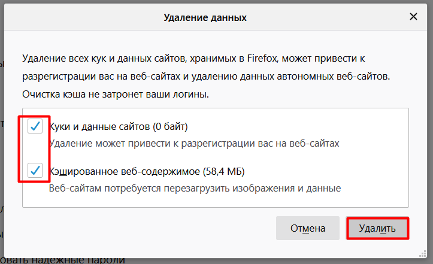The height and width of the screenshot is (264, 433).
Task: Close the "Удаление данных" dialog with X
Action: click(x=413, y=17)
